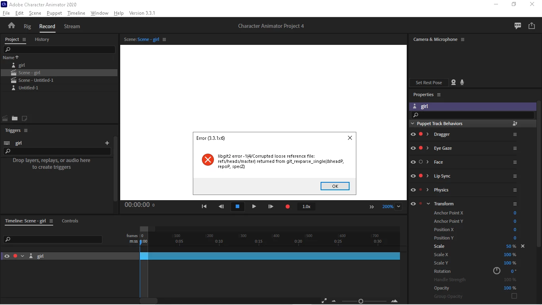Fit timeline to view with the expand arrows icon
This screenshot has width=542, height=305.
pyautogui.click(x=324, y=301)
